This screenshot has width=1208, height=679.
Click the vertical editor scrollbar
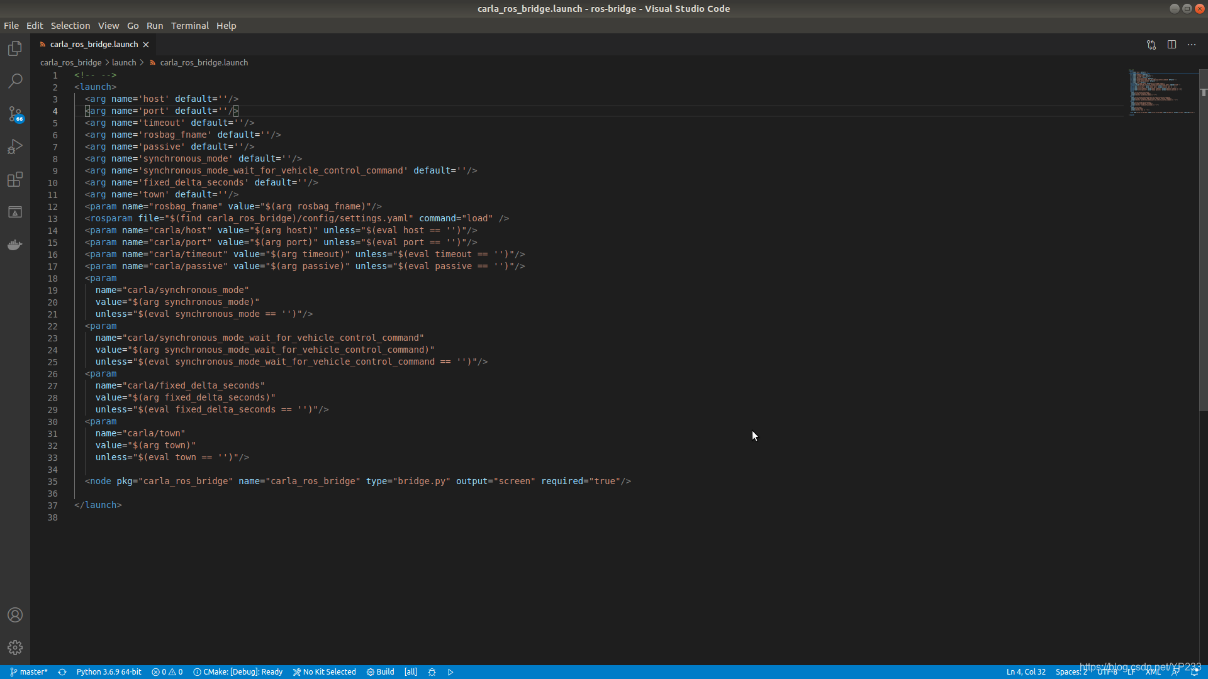tap(1203, 240)
